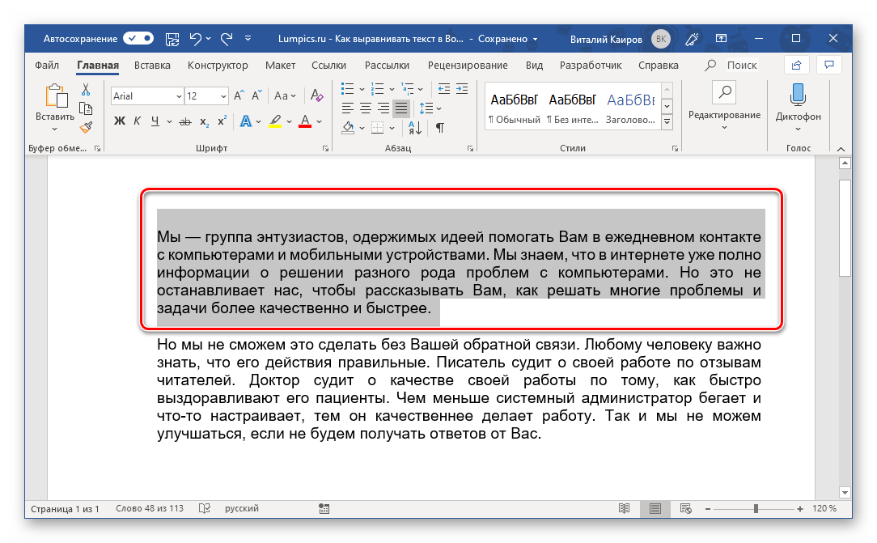The image size is (877, 543).
Task: Switch to the Вставка ribbon tab
Action: point(152,65)
